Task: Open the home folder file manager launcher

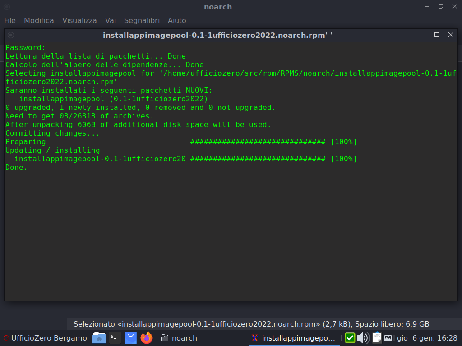Action: pos(99,338)
